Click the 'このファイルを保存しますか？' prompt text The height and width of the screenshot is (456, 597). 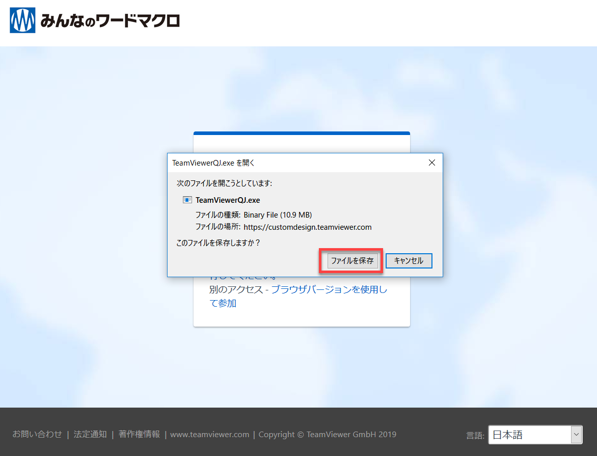point(218,243)
